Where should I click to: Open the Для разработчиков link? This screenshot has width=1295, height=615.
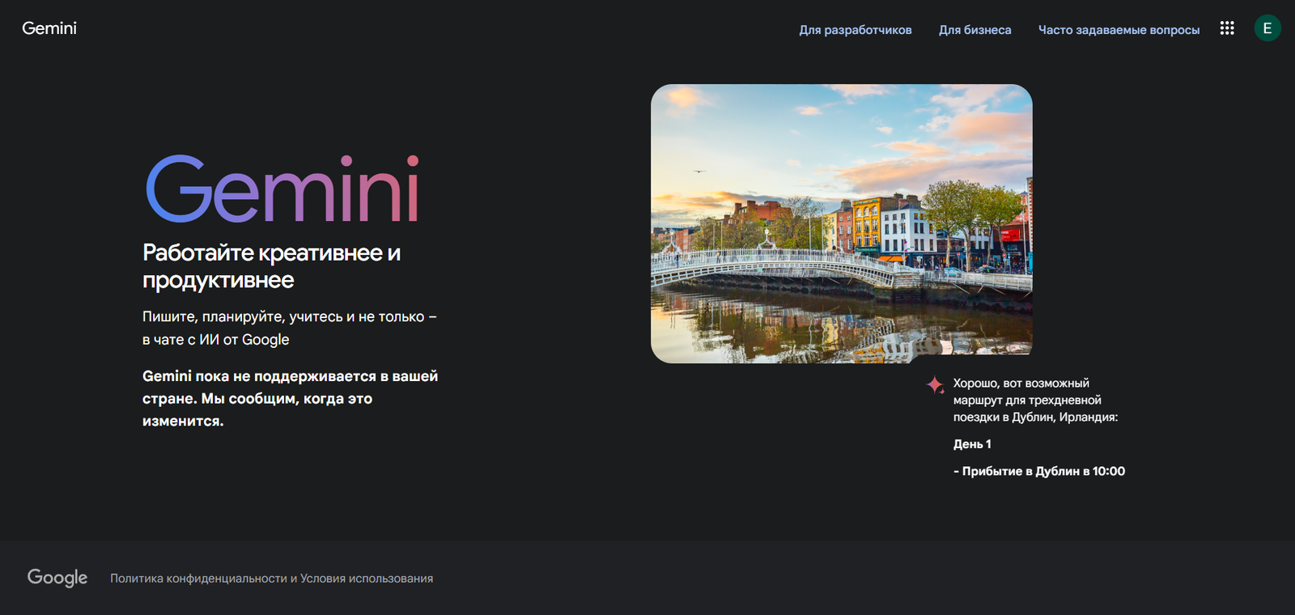pos(855,30)
